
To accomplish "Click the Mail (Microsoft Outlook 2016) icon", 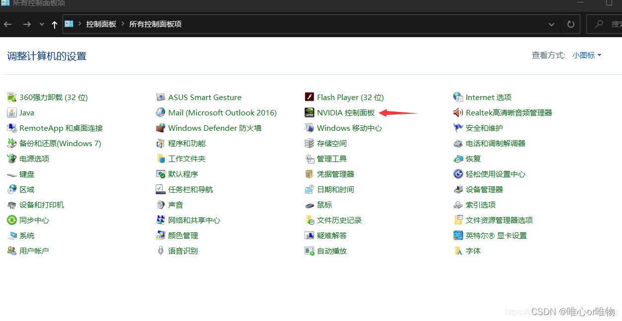I will pyautogui.click(x=161, y=112).
